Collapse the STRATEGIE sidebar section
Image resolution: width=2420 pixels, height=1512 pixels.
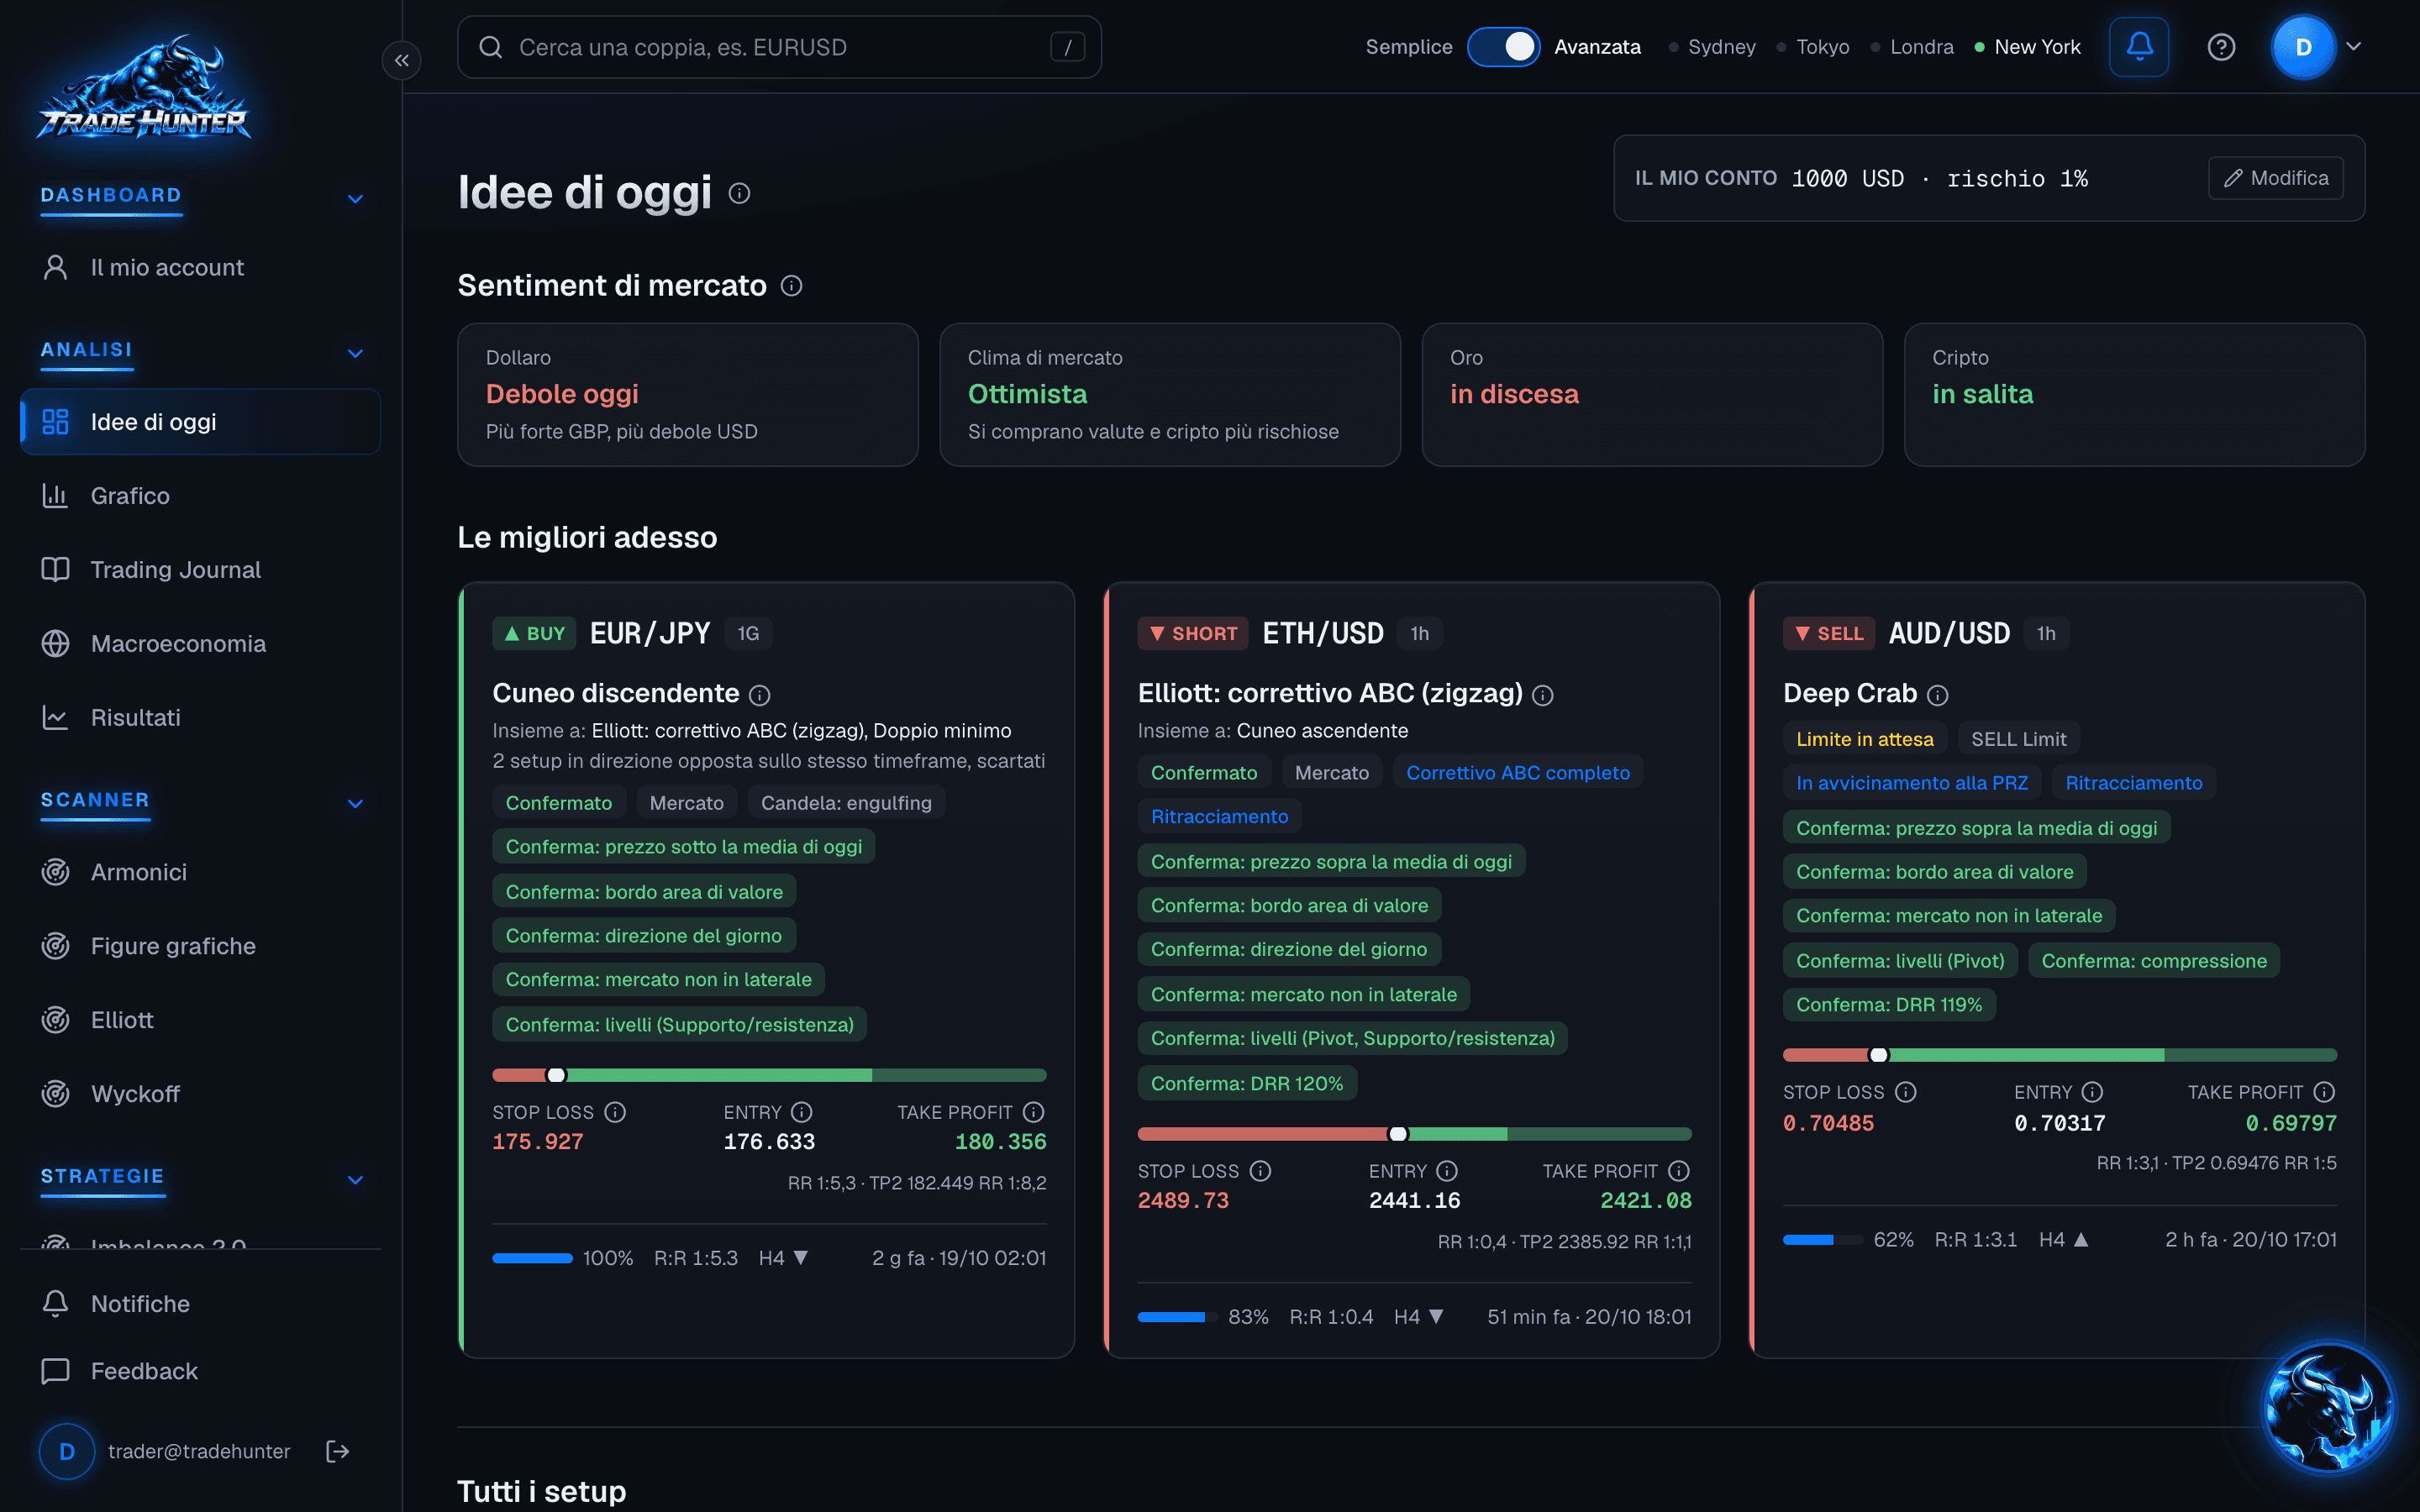point(355,1179)
